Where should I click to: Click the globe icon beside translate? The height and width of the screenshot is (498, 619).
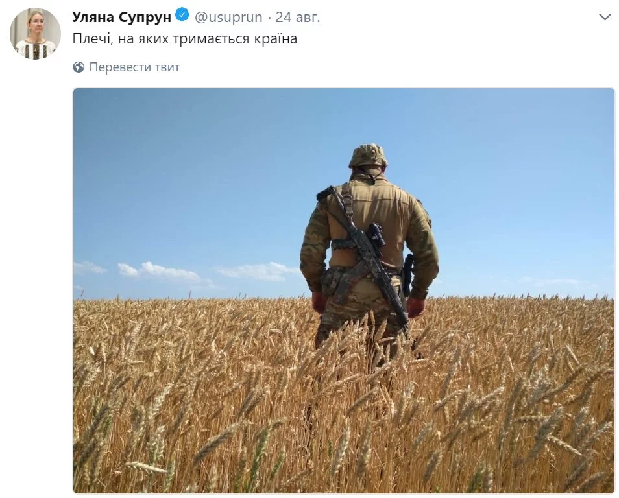click(79, 67)
